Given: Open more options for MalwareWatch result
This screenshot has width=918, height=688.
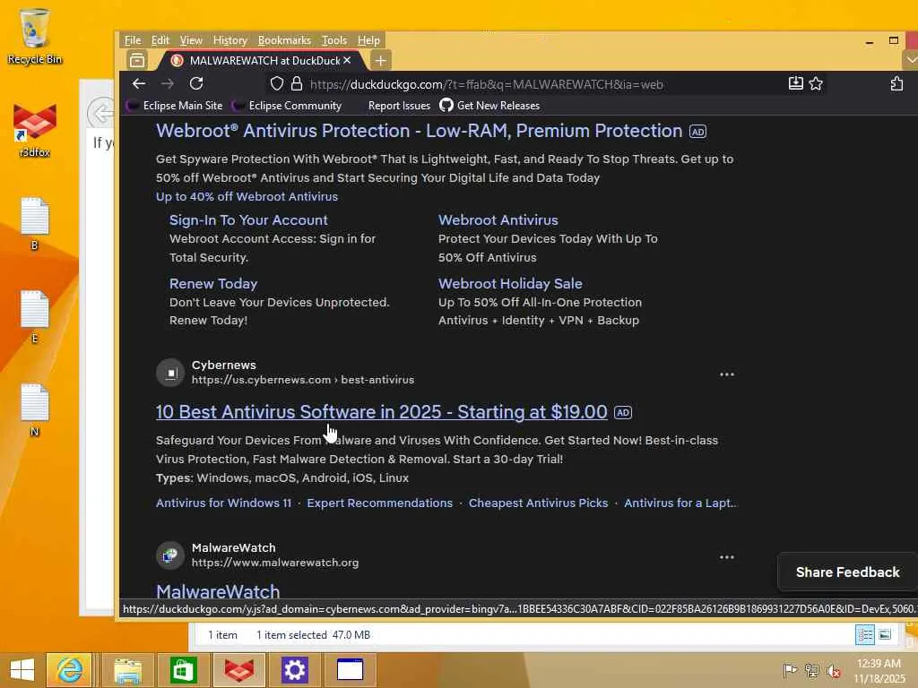Looking at the screenshot, I should point(726,557).
